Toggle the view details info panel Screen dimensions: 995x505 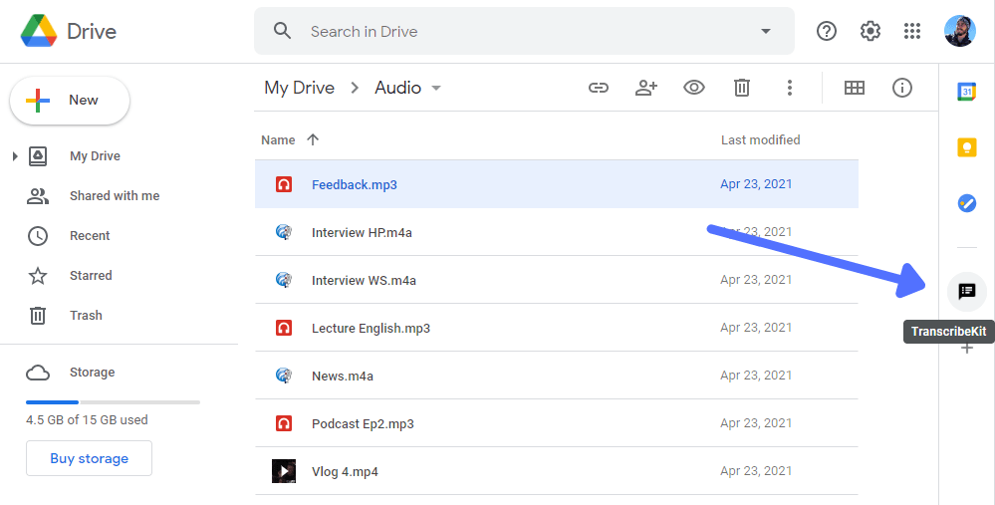(x=902, y=88)
